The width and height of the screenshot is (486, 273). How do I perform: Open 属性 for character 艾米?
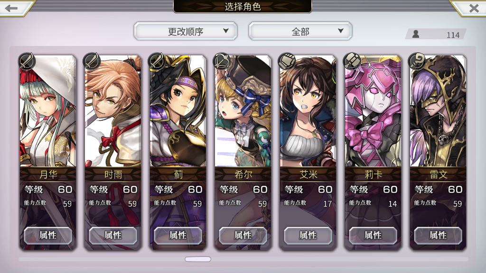[308, 236]
